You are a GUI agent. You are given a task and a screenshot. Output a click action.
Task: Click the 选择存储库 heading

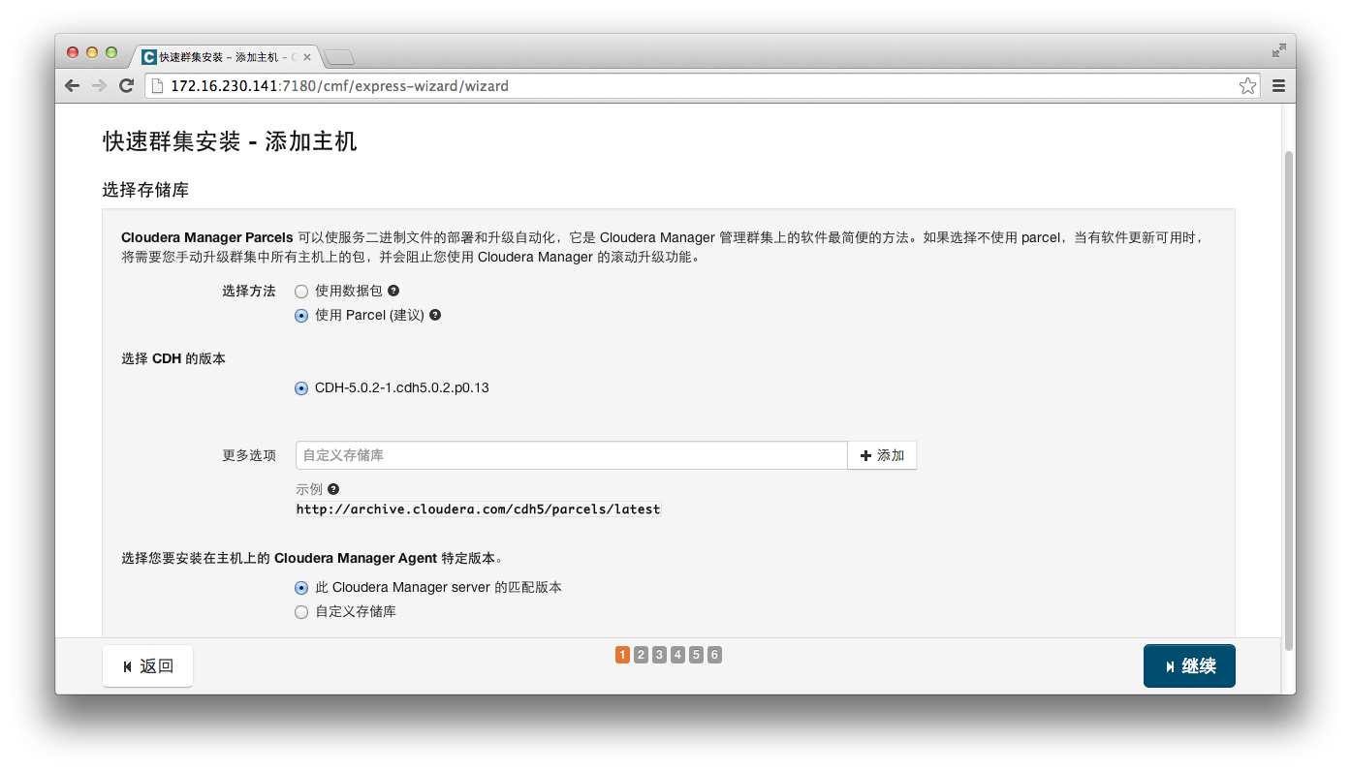145,190
